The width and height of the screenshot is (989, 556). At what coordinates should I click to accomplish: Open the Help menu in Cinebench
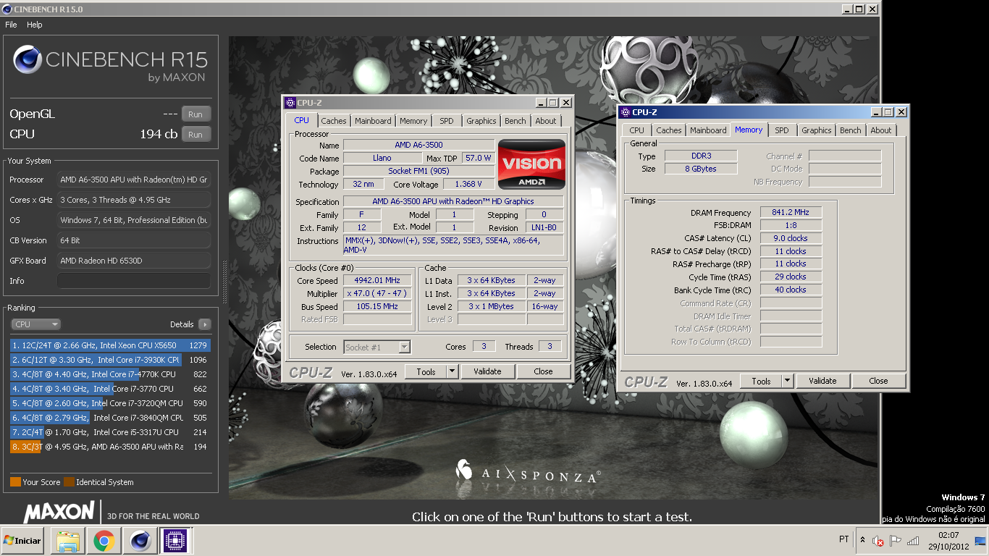[x=35, y=25]
